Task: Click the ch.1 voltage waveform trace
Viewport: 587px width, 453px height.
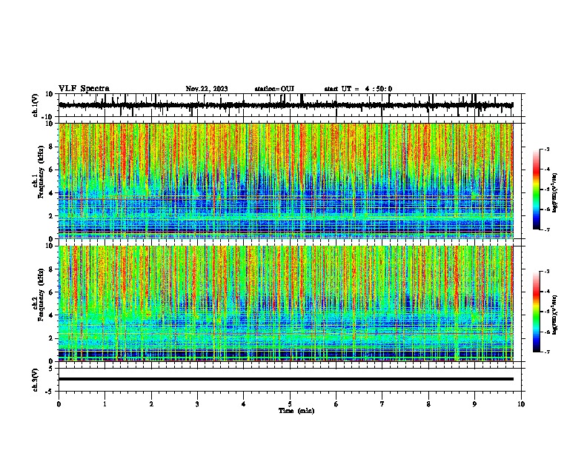Action: click(x=285, y=105)
